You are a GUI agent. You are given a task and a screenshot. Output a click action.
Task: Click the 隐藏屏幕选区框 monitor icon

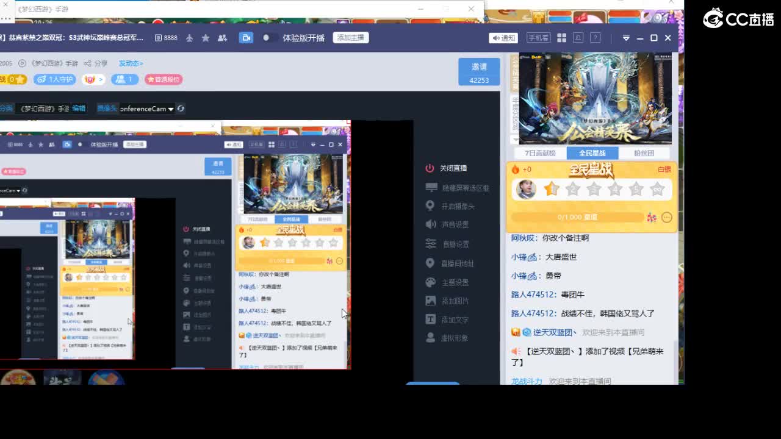pyautogui.click(x=431, y=188)
